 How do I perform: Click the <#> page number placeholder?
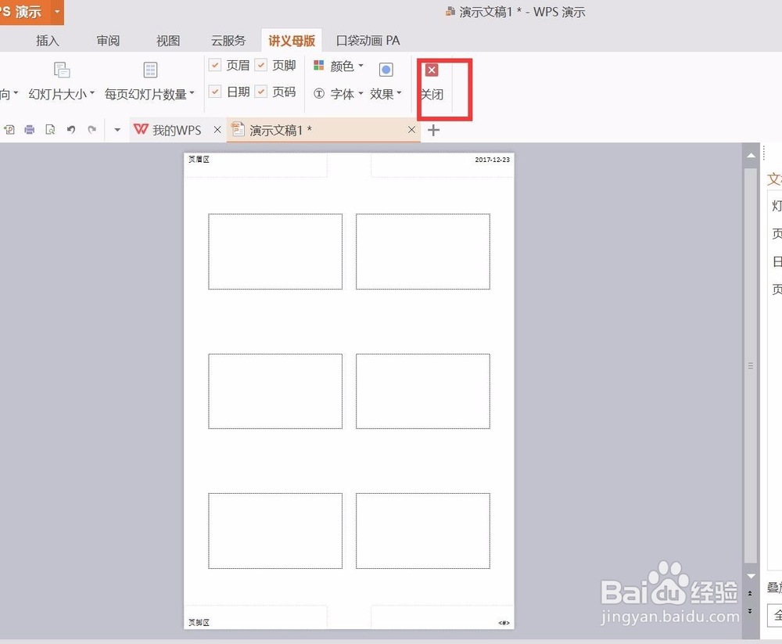(443, 617)
